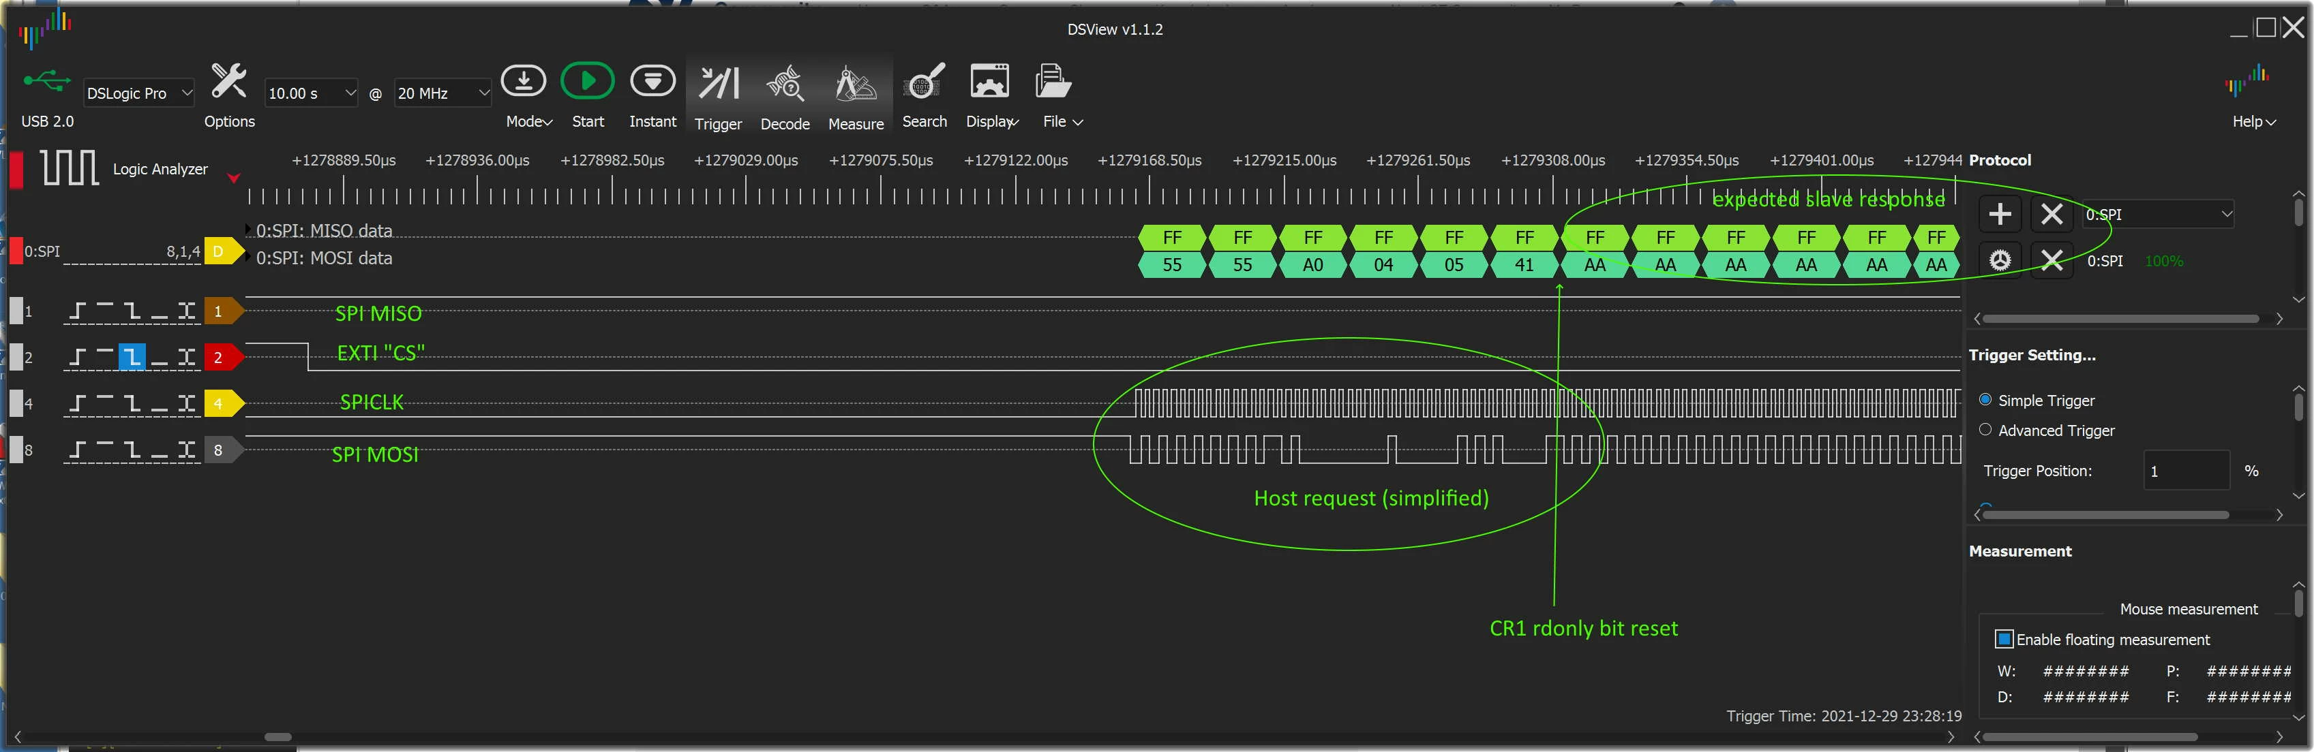Screen dimensions: 2314x752
Task: Delete the 0:SPI decoder row
Action: coord(2052,260)
